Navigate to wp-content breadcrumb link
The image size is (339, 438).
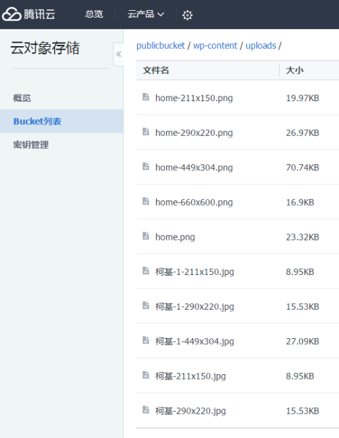click(x=215, y=45)
